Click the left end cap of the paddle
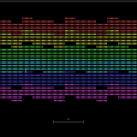 point(53,122)
